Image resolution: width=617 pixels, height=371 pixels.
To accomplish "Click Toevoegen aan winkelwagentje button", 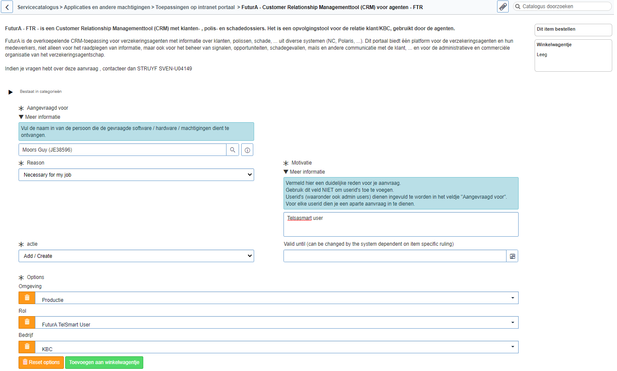I will [x=104, y=362].
